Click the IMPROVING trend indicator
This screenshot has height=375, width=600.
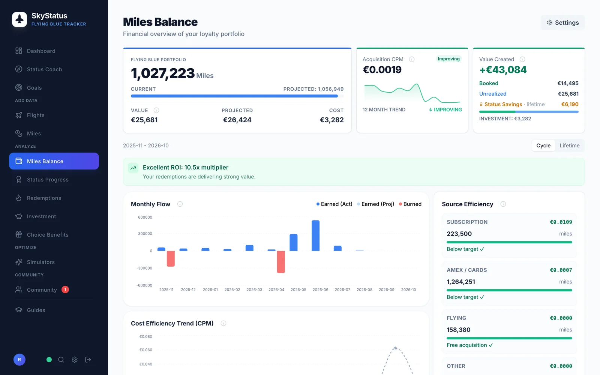coord(445,109)
